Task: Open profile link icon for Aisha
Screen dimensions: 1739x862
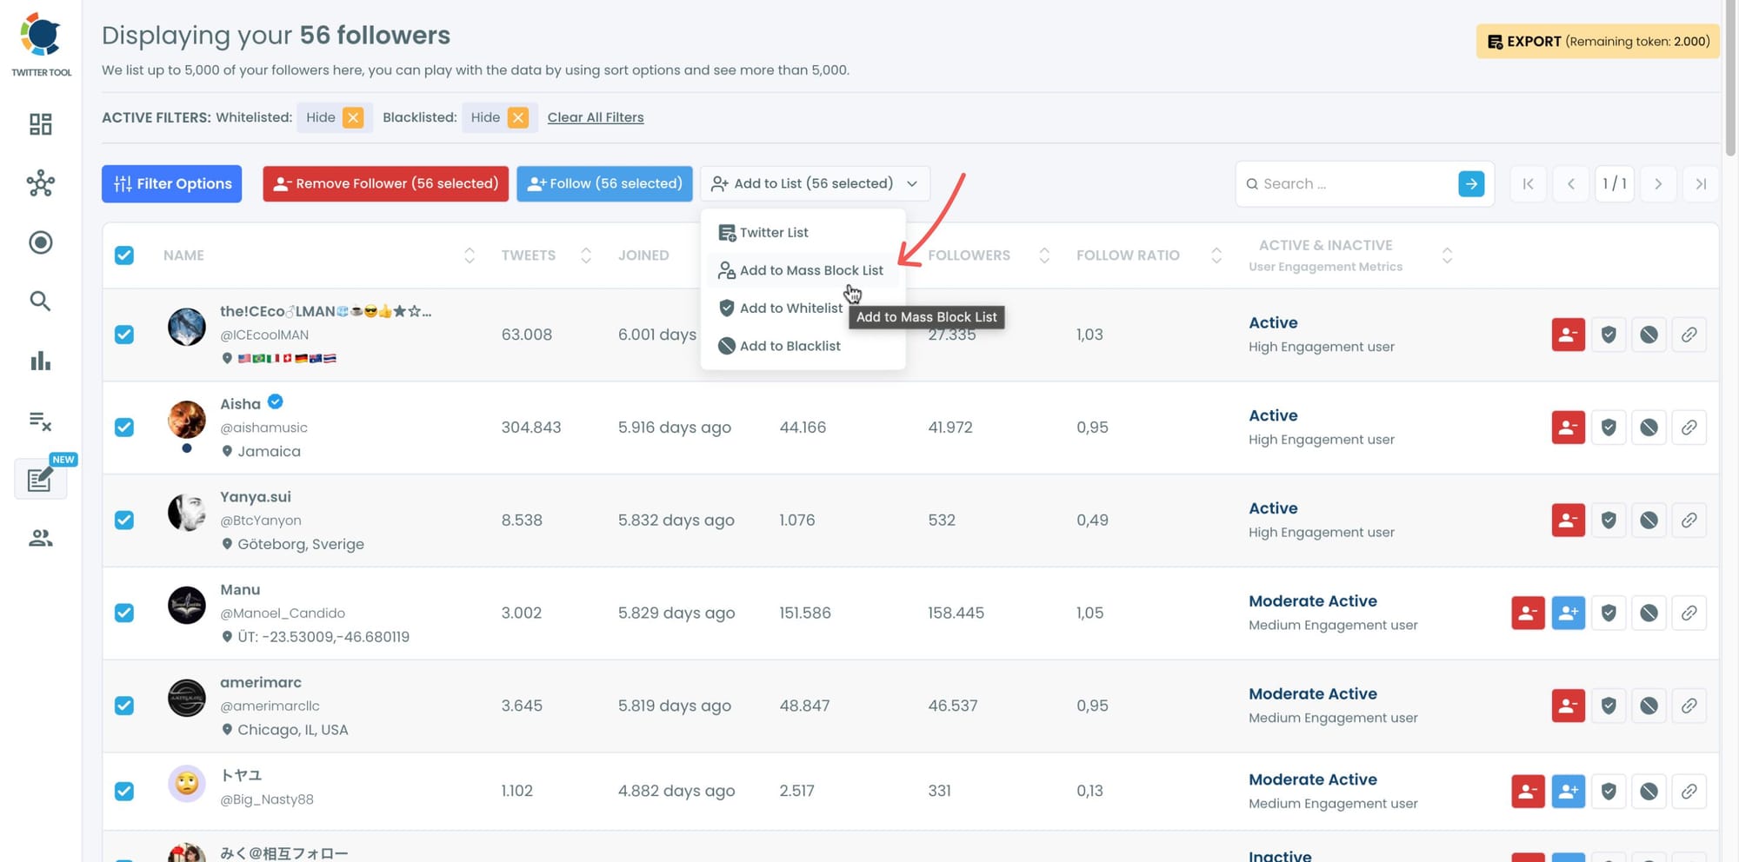Action: pos(1689,428)
